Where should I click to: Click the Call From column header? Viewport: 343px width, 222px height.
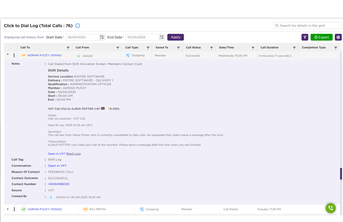pyautogui.click(x=82, y=48)
